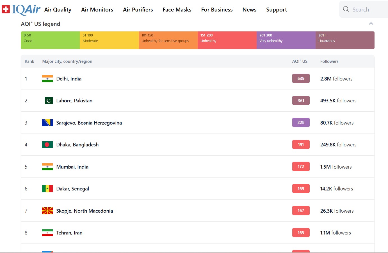Click the Search input field
This screenshot has width=388, height=253.
coord(368,10)
